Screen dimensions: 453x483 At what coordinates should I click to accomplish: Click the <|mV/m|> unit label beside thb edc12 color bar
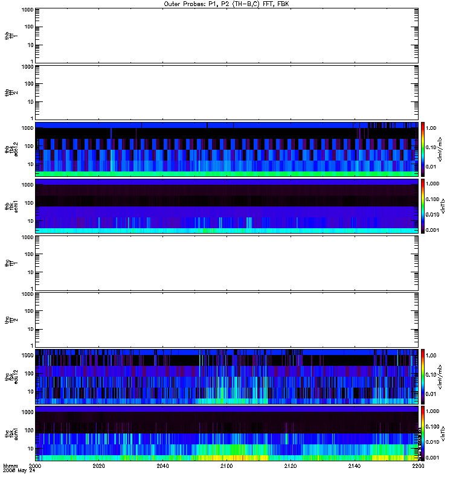[440, 149]
